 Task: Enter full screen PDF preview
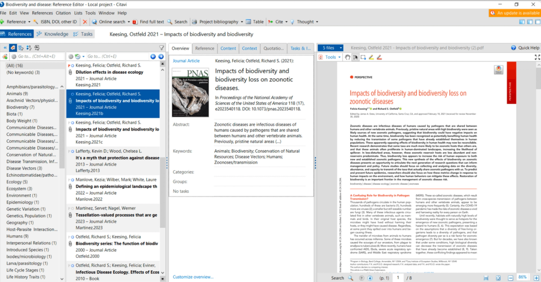click(537, 57)
